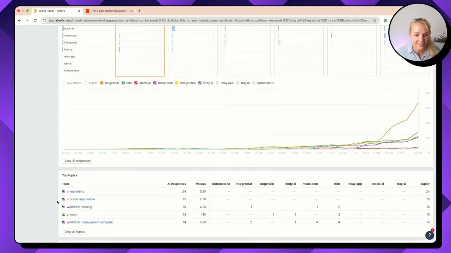
Task: Toggle the Automate.io series checkbox
Action: [254, 83]
